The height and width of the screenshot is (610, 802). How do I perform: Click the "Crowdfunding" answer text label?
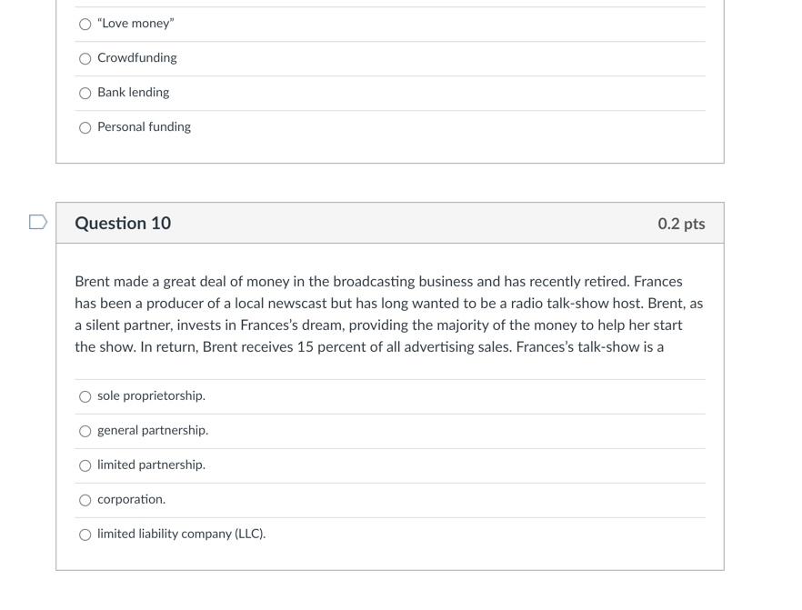136,57
